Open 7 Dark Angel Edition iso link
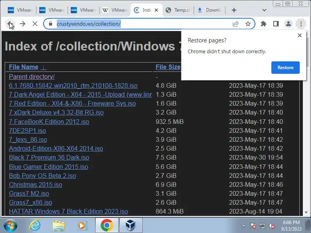This screenshot has height=233, width=311. [80, 94]
